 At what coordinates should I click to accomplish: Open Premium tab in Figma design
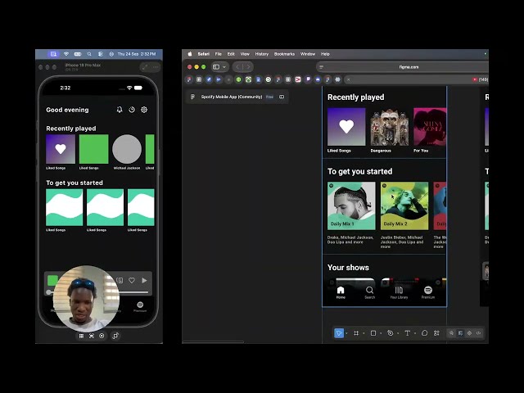428,292
